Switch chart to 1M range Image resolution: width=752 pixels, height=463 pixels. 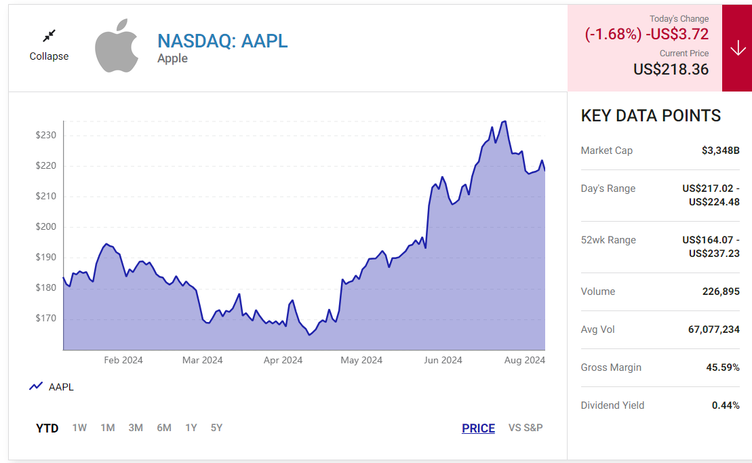click(x=107, y=428)
